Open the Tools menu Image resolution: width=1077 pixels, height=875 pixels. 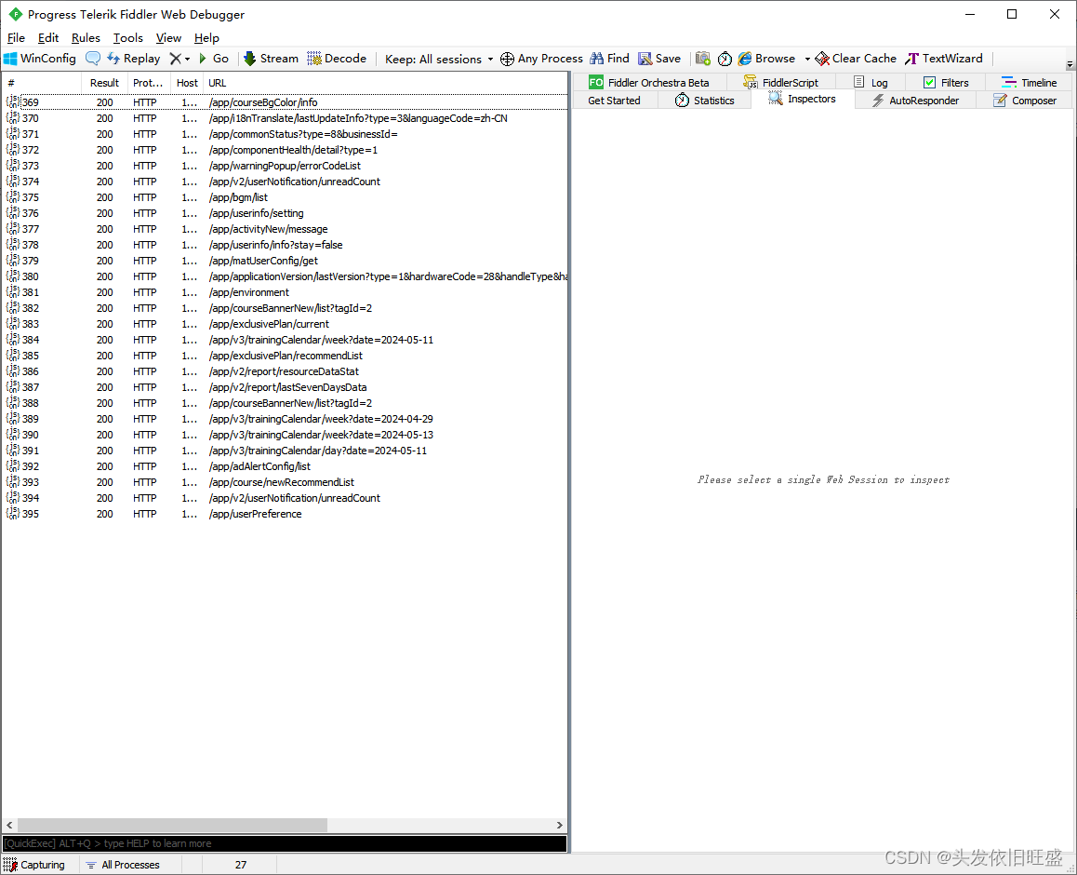click(127, 38)
